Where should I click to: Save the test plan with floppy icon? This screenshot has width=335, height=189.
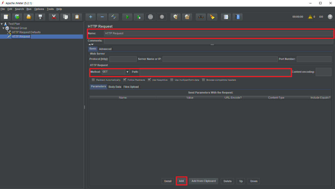40,17
